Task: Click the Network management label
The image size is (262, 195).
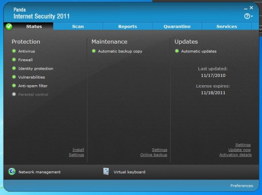Action: [40, 172]
